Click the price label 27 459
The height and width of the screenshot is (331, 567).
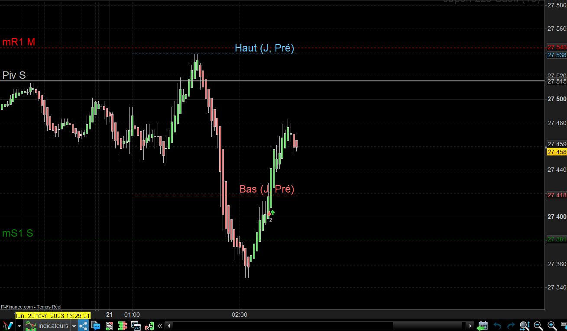[x=557, y=144]
